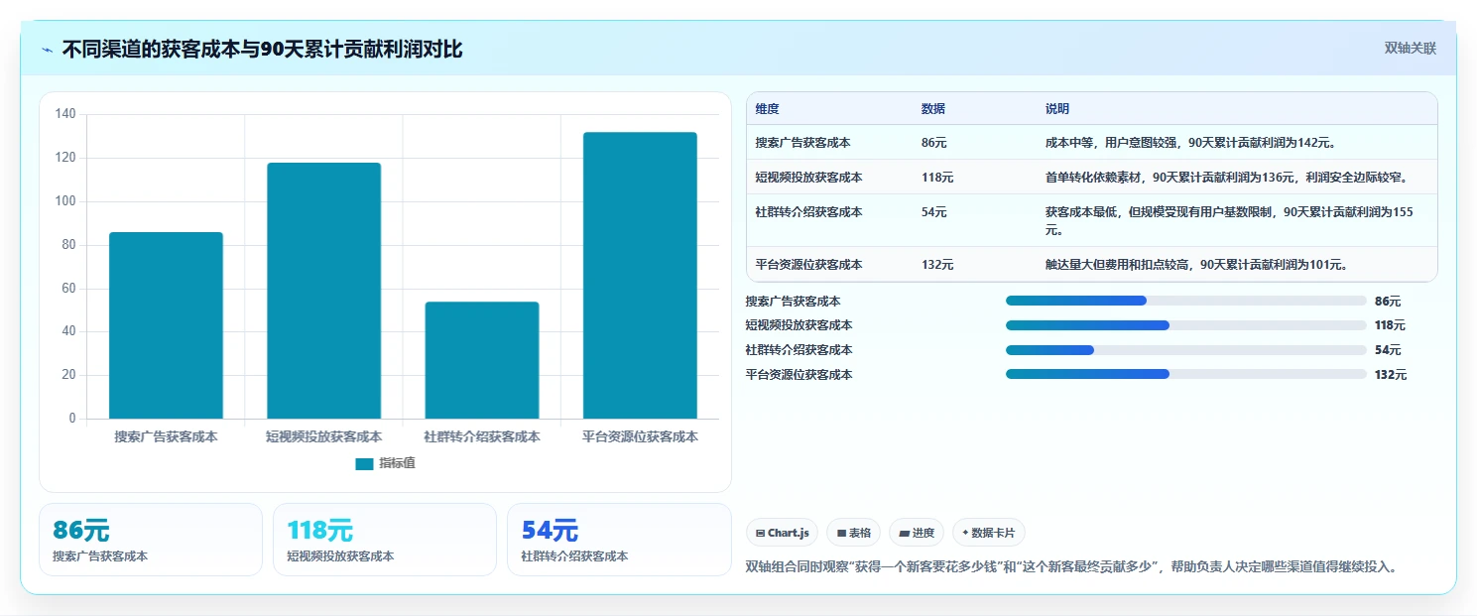
Task: Click the 平台资源位获客成本 progress bar
Action: pos(1186,374)
